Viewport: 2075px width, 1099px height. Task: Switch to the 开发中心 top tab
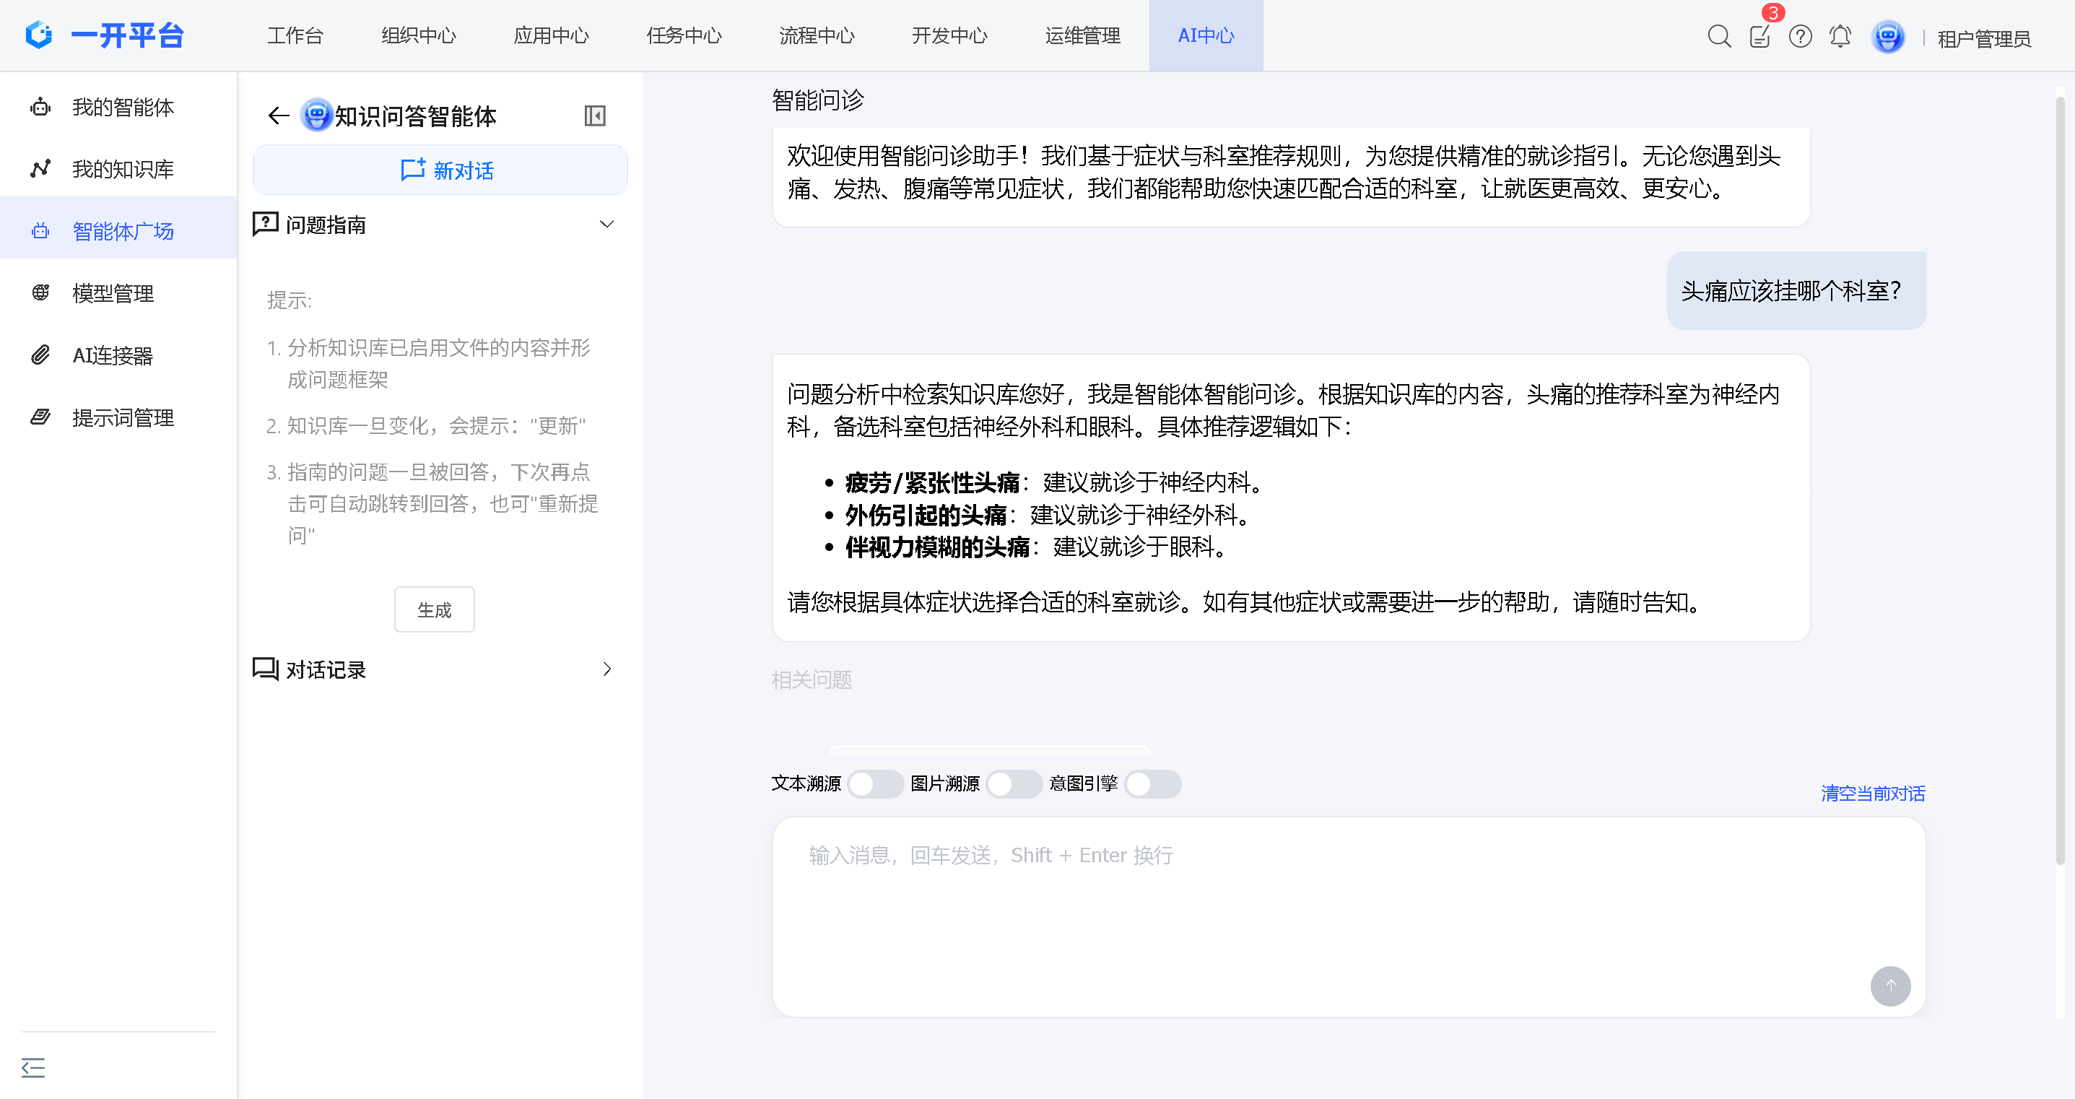949,36
